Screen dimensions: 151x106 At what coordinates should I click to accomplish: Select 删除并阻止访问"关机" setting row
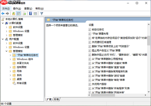pyautogui.click(x=118, y=55)
